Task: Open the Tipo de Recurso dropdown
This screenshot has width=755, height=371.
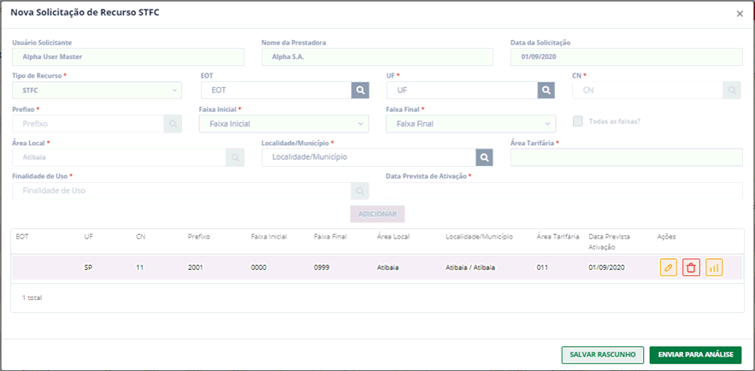Action: [x=97, y=90]
